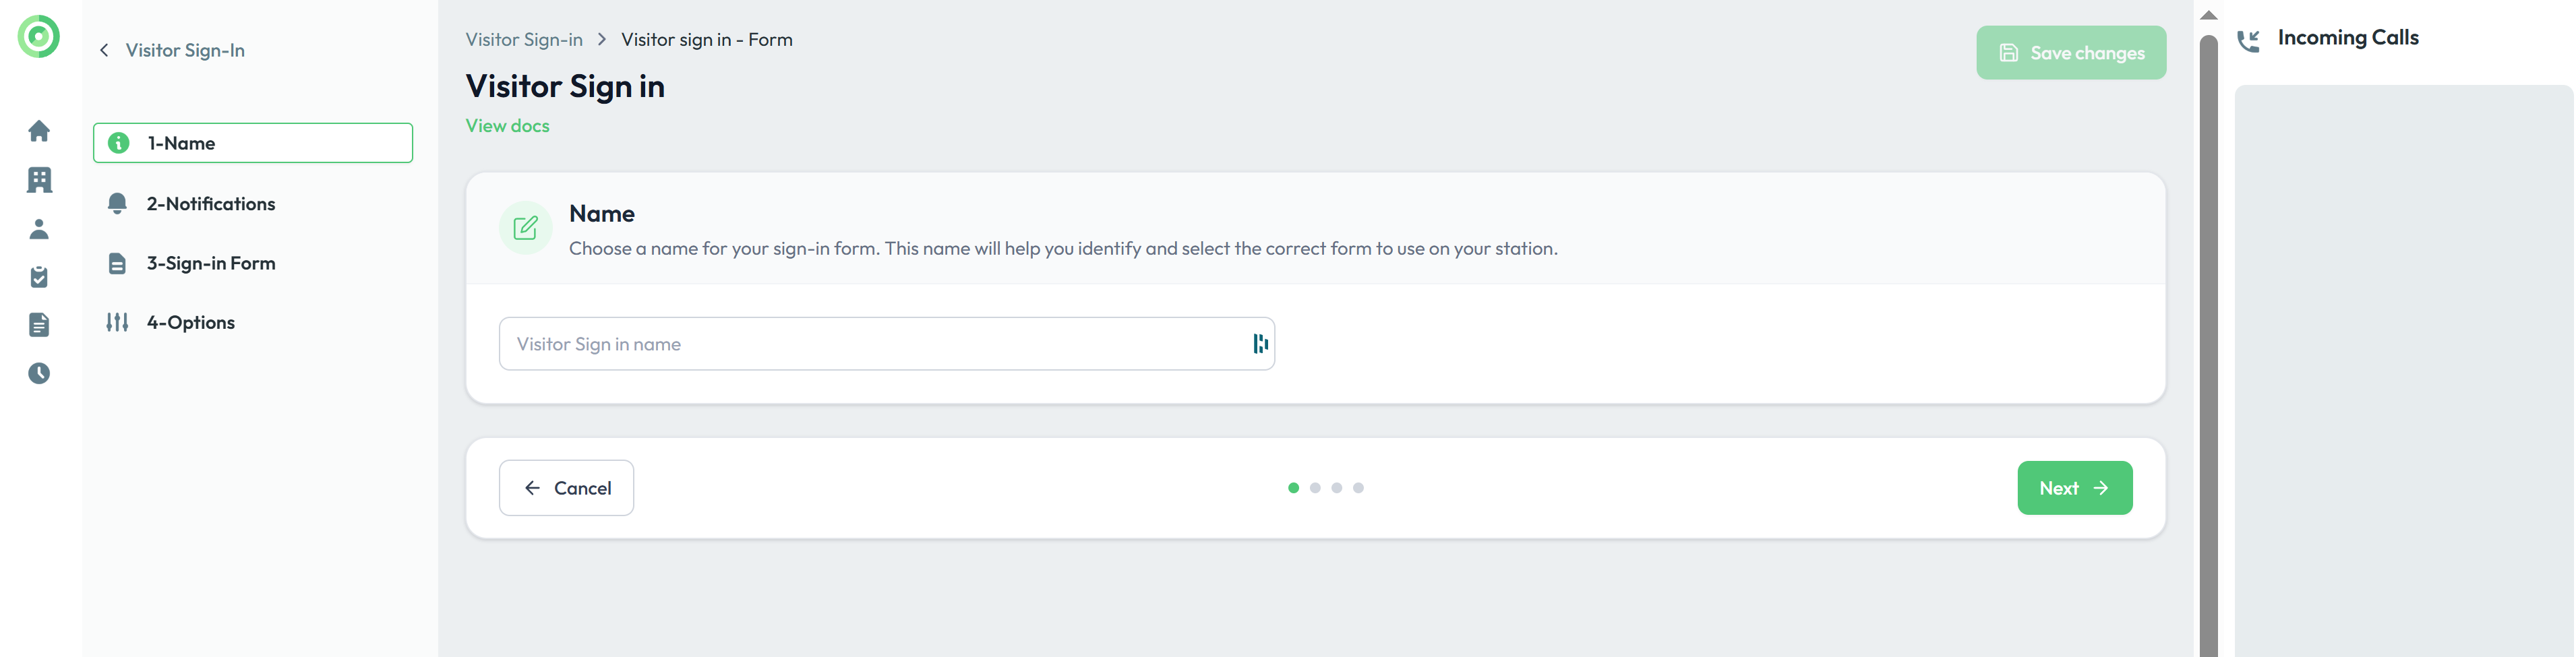
Task: Open the person icon in sidebar
Action: point(39,229)
